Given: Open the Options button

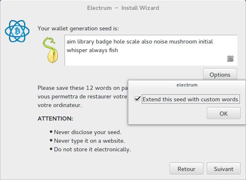Looking at the screenshot, I should [220, 75].
